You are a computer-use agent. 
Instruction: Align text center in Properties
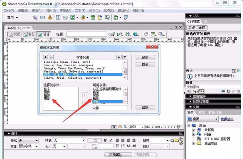point(123,140)
